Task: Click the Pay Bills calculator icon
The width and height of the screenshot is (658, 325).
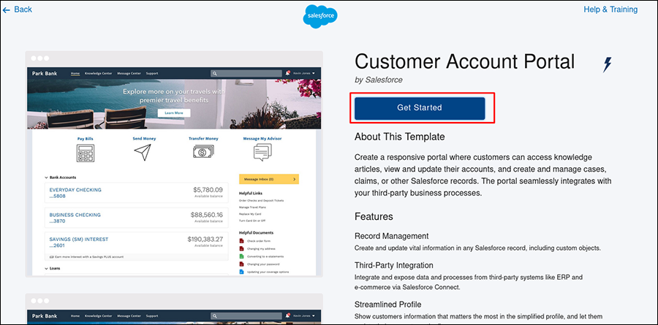Action: click(x=86, y=153)
